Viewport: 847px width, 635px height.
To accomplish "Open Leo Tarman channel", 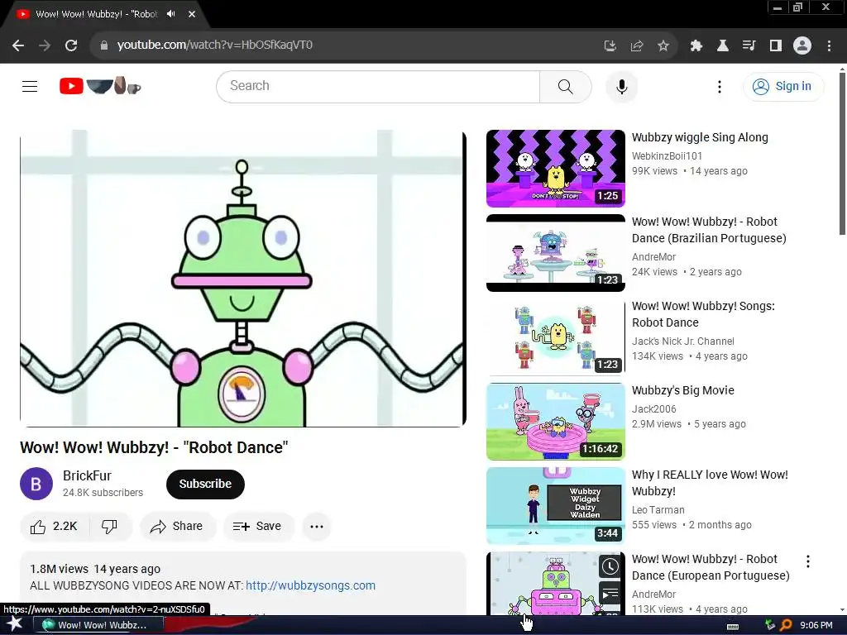I will pos(658,510).
